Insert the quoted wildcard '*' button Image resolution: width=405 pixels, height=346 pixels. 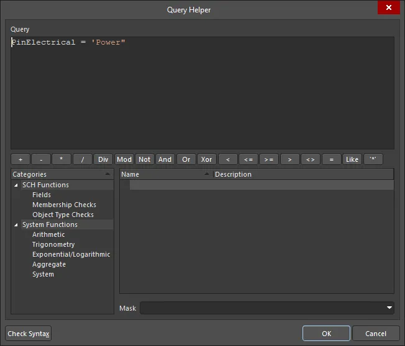coord(373,159)
